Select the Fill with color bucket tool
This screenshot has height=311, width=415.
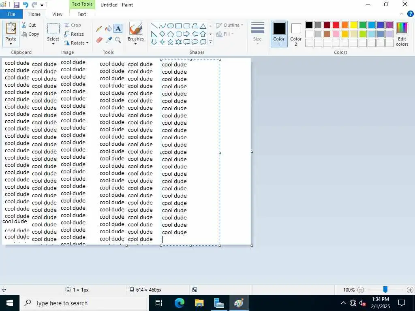[109, 29]
